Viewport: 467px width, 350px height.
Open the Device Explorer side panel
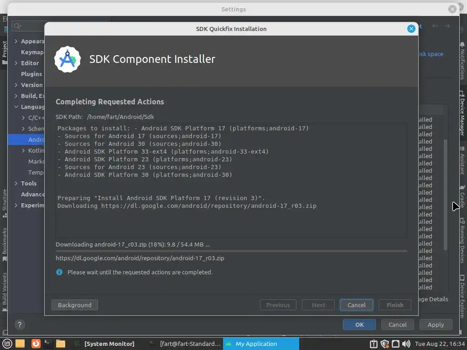(462, 296)
